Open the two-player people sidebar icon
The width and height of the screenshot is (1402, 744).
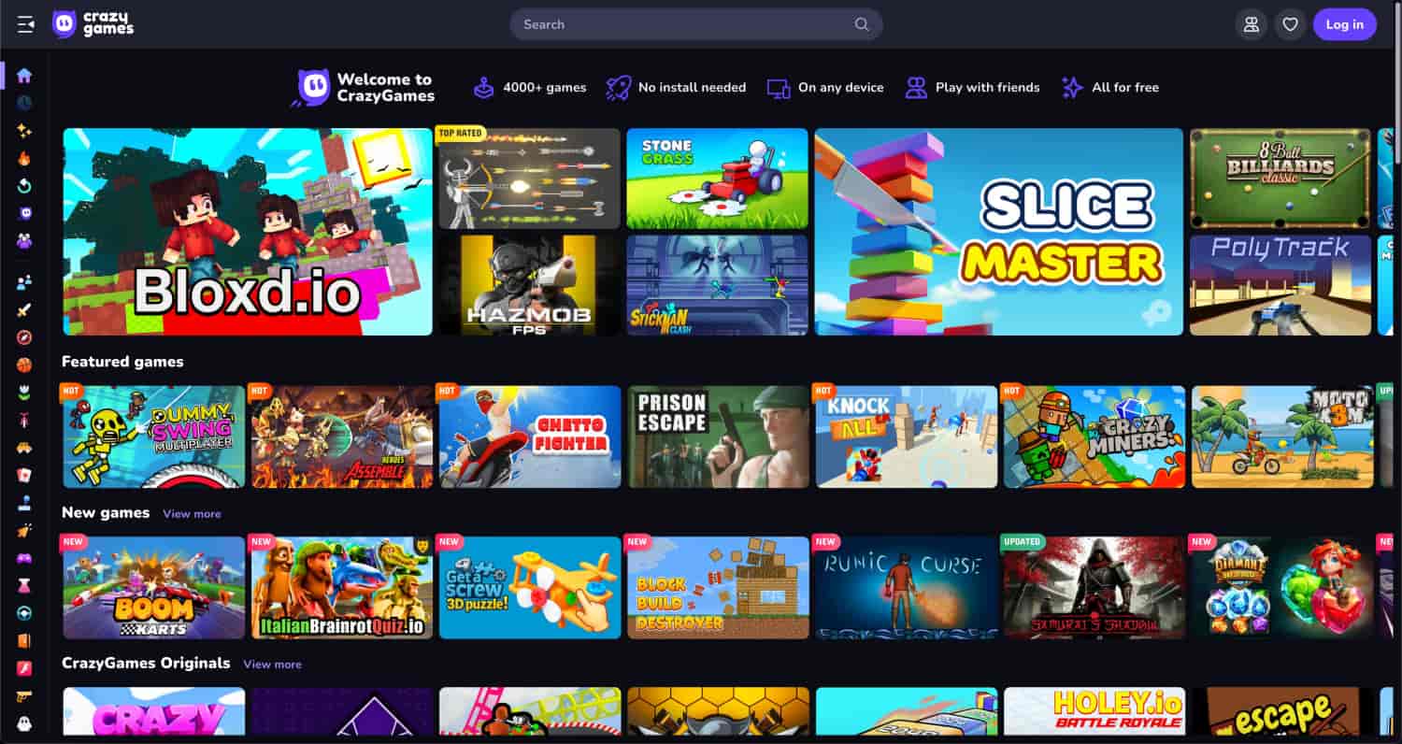coord(24,281)
